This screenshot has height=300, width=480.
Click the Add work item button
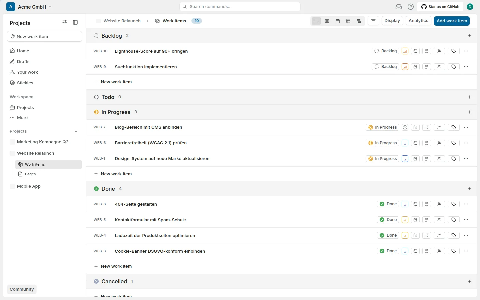point(452,21)
